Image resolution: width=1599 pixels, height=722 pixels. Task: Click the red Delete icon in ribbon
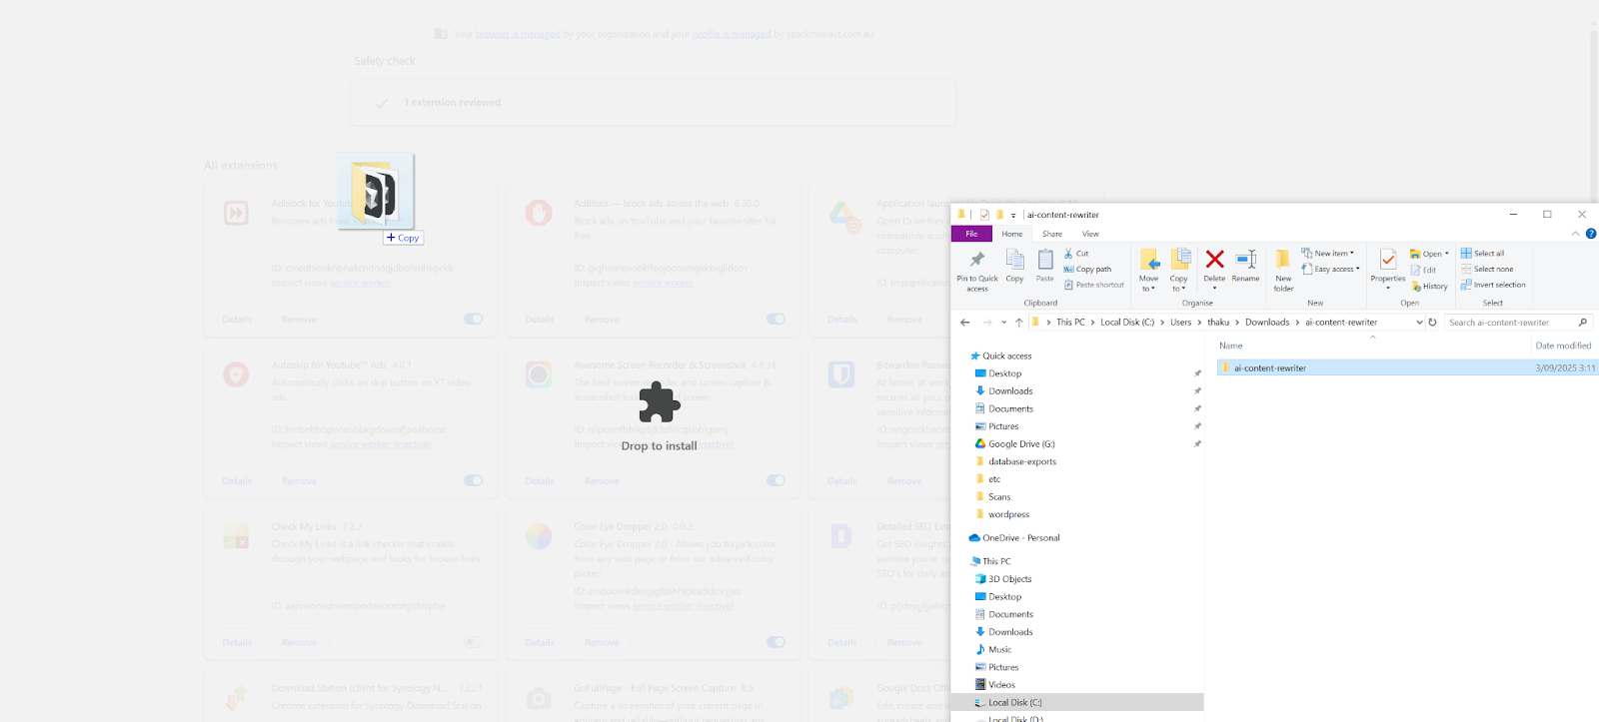(1214, 261)
